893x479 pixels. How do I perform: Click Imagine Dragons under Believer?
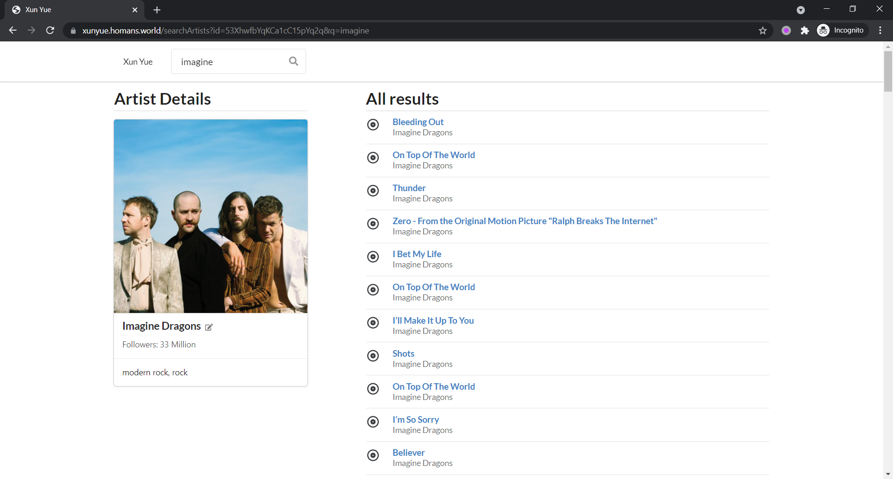coord(422,463)
